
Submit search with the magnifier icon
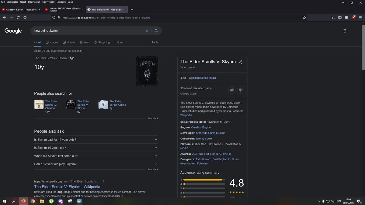156,31
